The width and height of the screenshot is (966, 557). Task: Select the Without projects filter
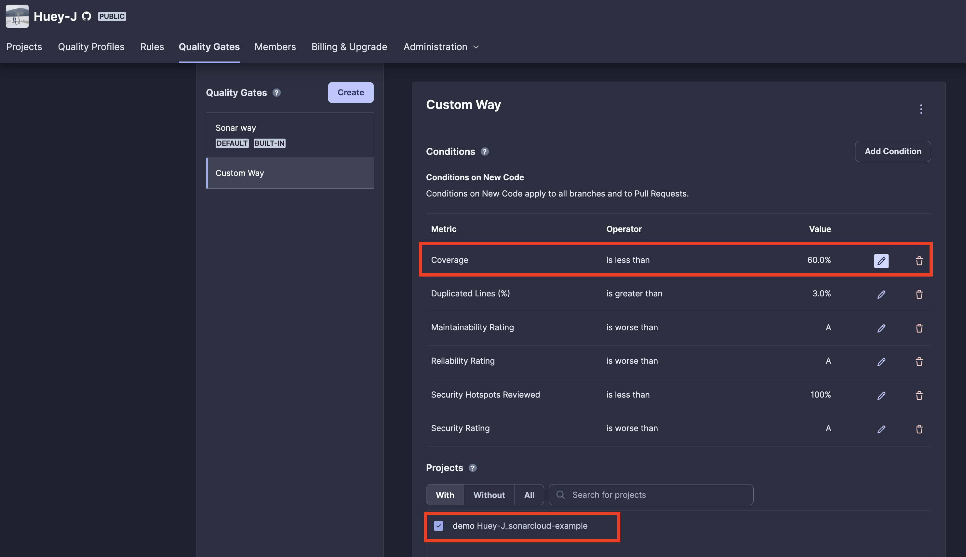coord(489,495)
